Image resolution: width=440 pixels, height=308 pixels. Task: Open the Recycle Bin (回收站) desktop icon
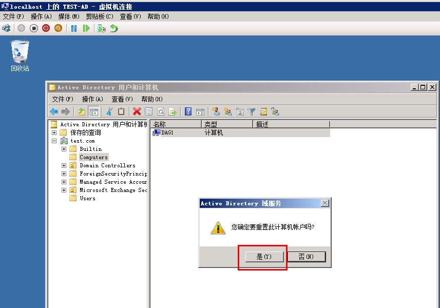click(20, 56)
